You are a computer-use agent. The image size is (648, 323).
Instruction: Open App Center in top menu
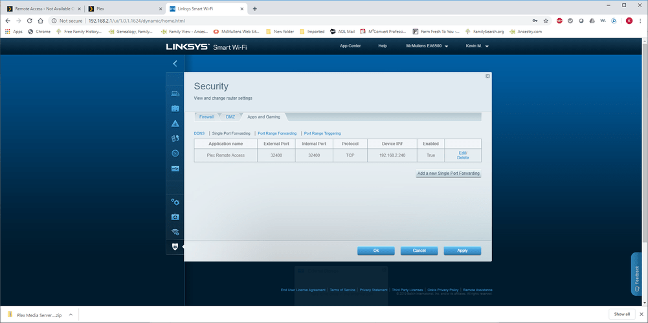[350, 46]
